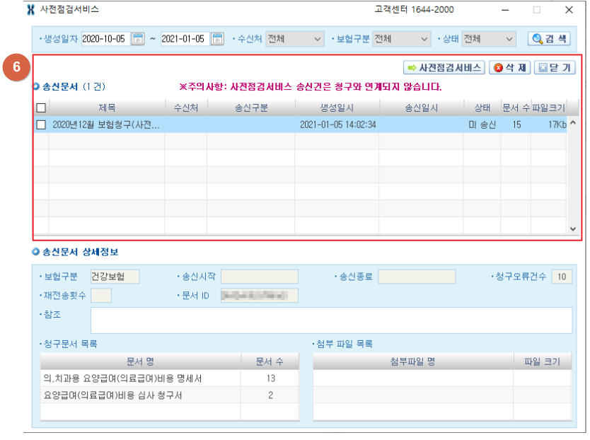The width and height of the screenshot is (590, 440).
Task: Click the 생성일자 start date field
Action: 105,39
